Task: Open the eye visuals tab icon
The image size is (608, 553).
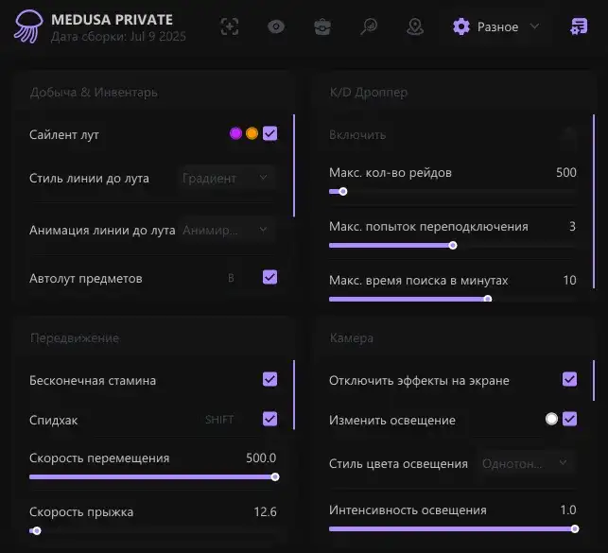Action: [276, 27]
